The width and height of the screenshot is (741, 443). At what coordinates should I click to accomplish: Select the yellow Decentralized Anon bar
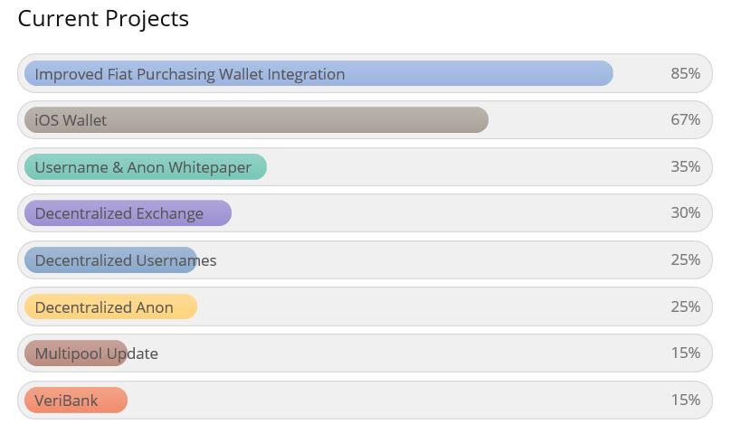110,306
